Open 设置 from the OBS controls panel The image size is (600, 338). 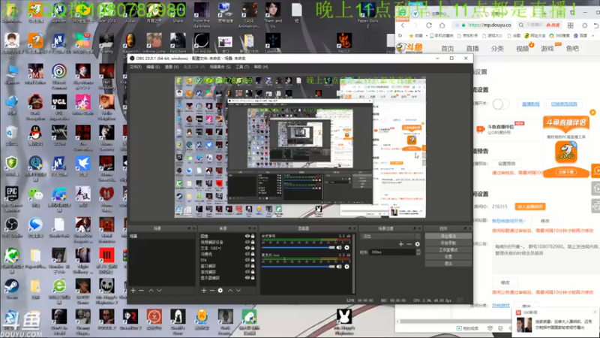448,257
